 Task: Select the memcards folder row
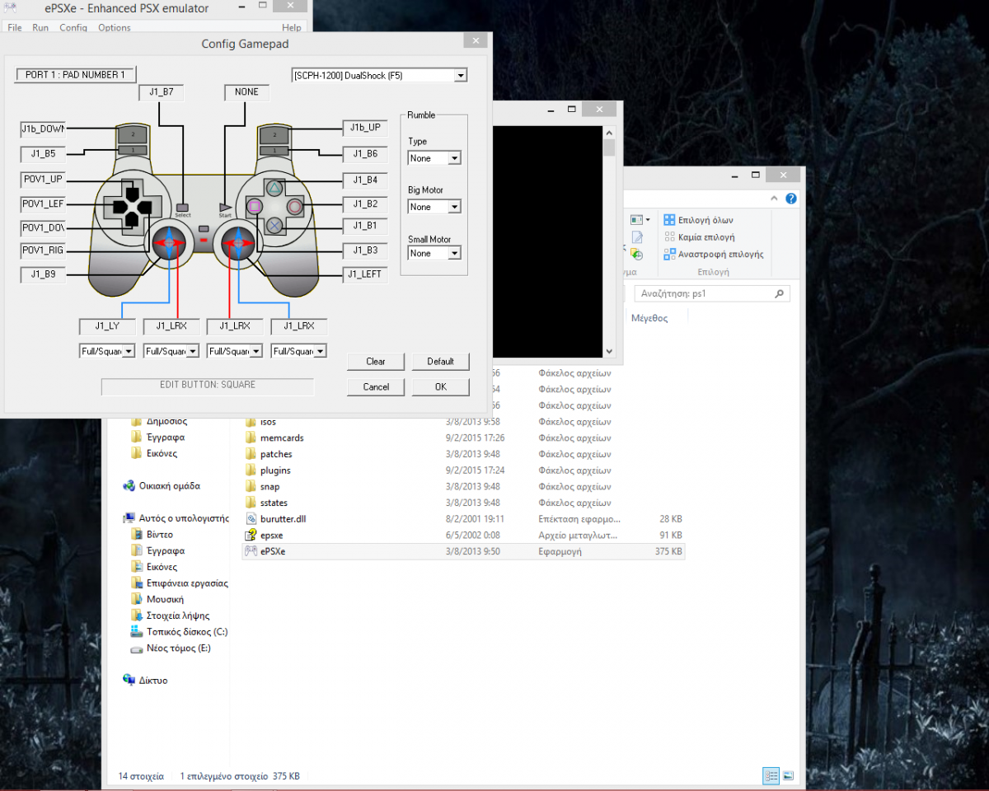(463, 438)
